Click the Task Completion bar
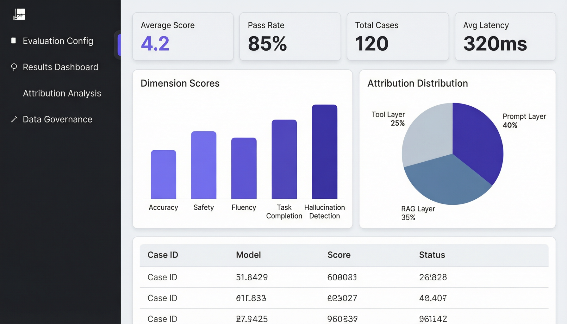The width and height of the screenshot is (567, 324). (284, 159)
